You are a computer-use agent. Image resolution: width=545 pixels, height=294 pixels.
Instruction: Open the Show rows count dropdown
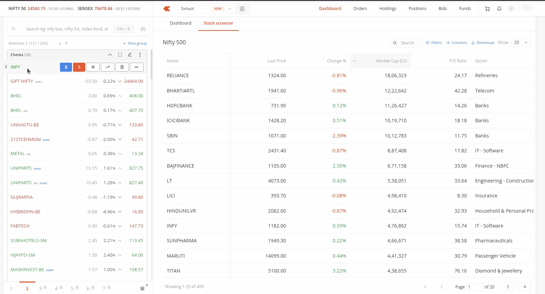[521, 43]
